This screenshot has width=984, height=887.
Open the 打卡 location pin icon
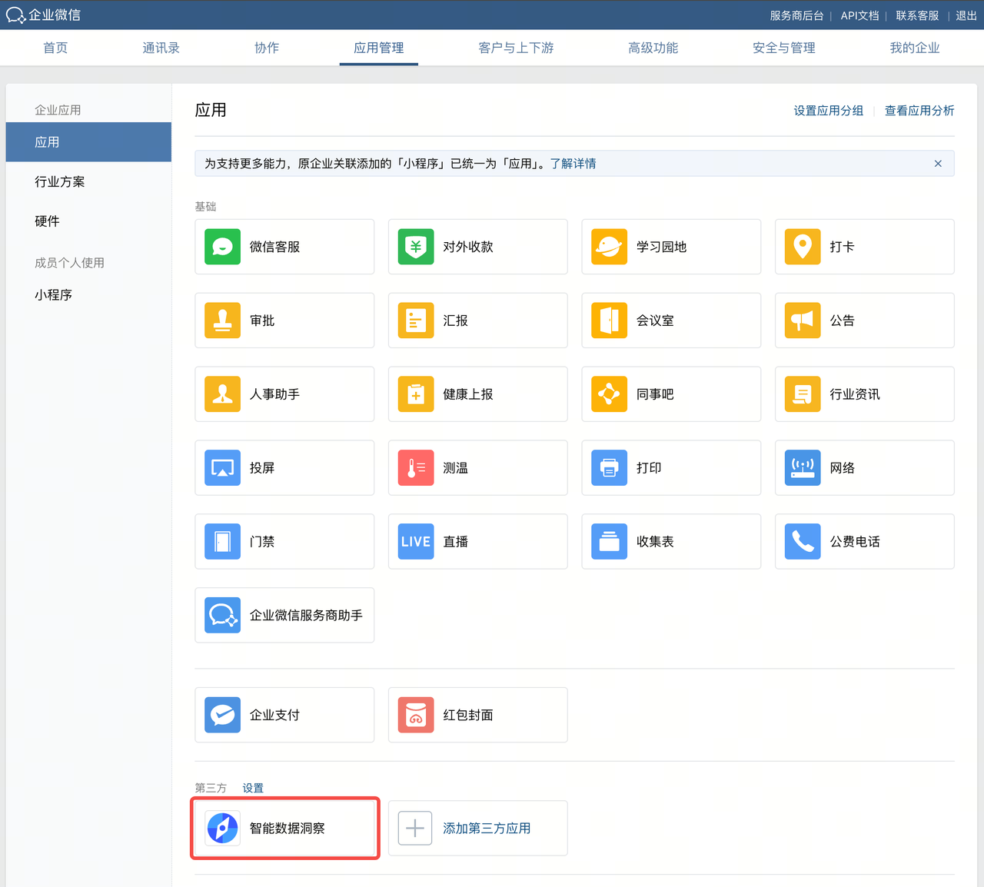click(x=803, y=247)
